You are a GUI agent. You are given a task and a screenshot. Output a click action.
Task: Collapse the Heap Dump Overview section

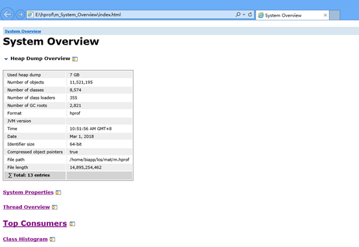pyautogui.click(x=6, y=59)
